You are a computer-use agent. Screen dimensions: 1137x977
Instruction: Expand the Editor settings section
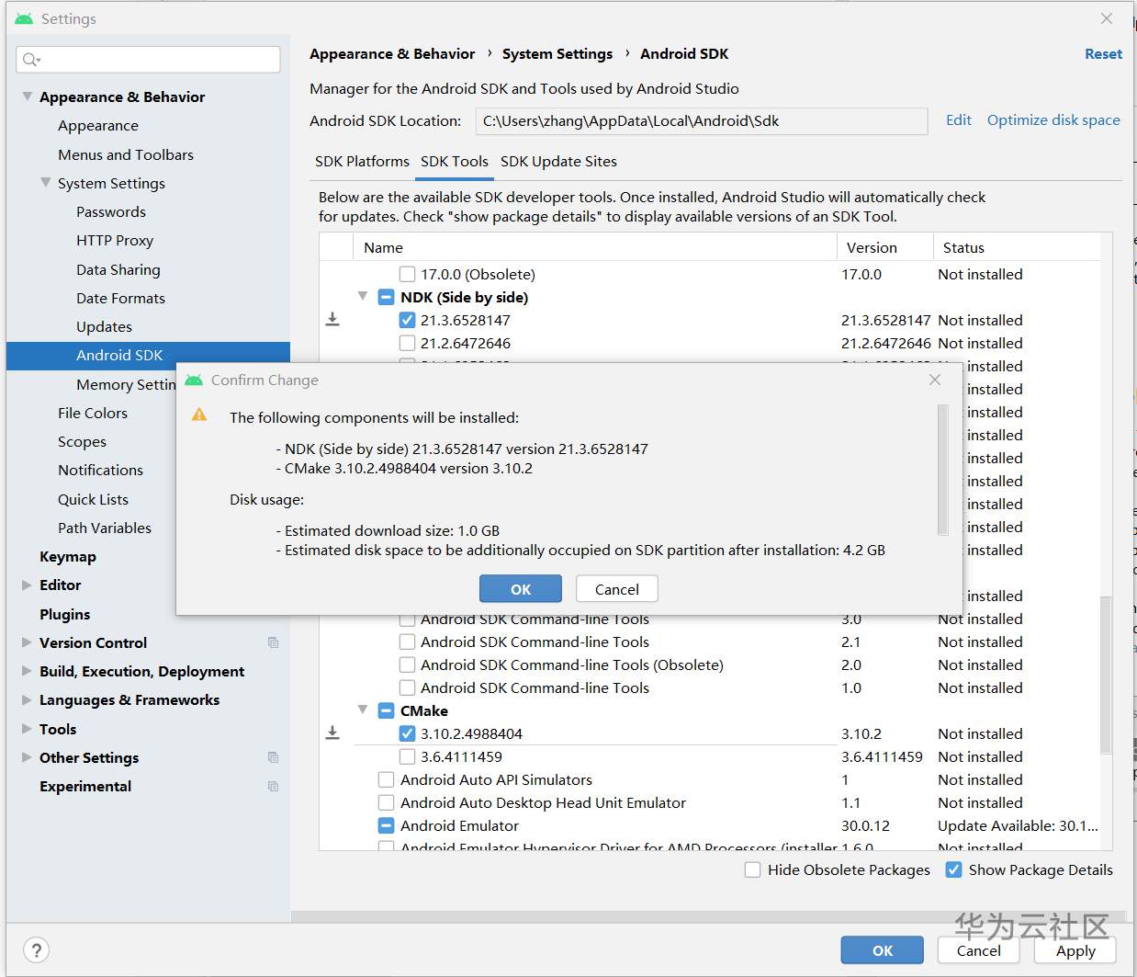pyautogui.click(x=27, y=585)
